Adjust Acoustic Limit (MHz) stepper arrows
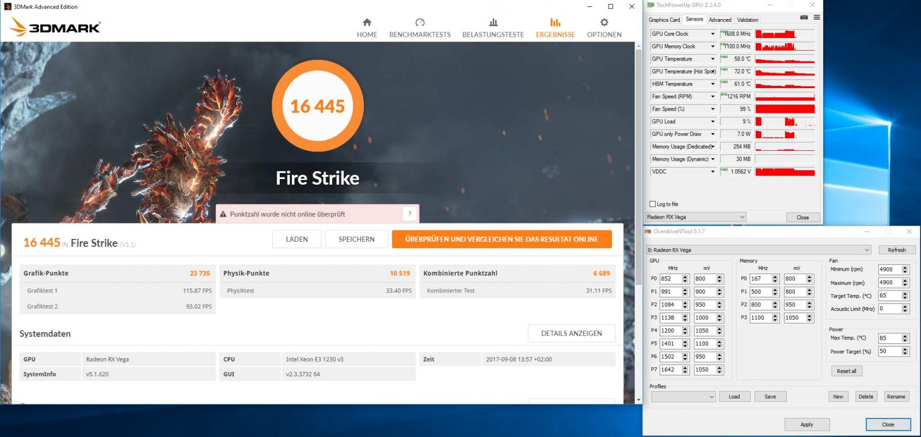This screenshot has width=921, height=437. point(905,309)
